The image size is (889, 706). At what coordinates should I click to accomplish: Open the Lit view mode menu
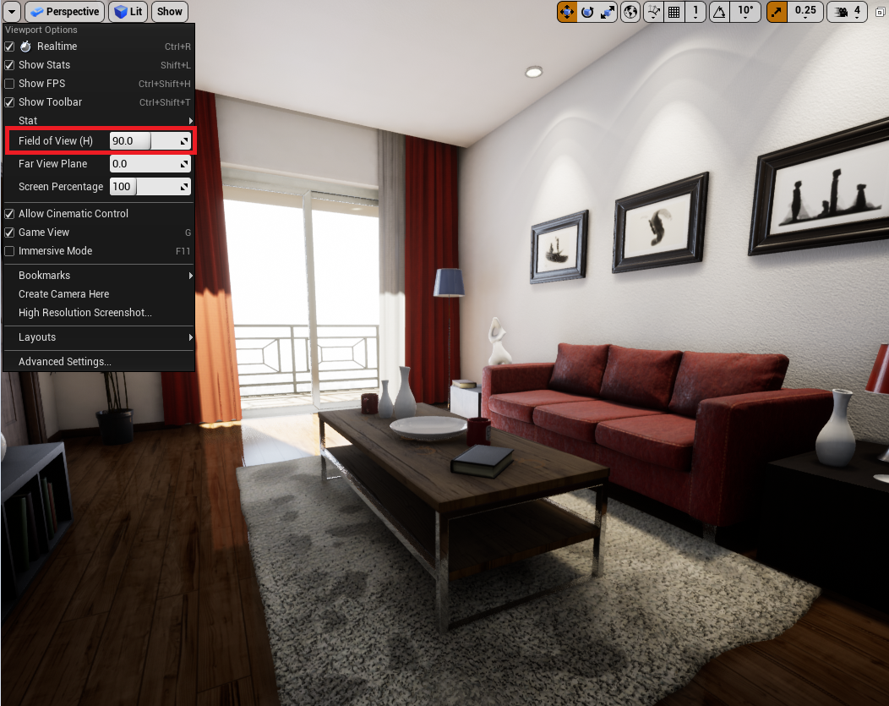tap(128, 12)
